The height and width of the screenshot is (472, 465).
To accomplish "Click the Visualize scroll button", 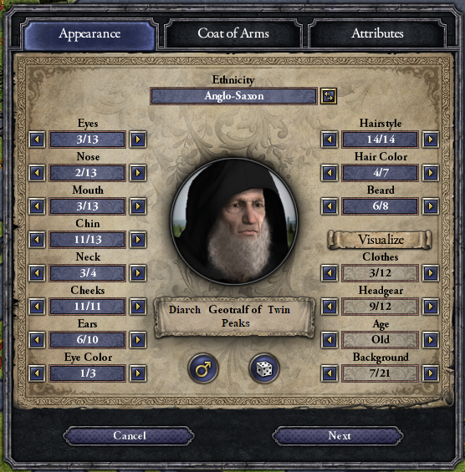I will 380,240.
